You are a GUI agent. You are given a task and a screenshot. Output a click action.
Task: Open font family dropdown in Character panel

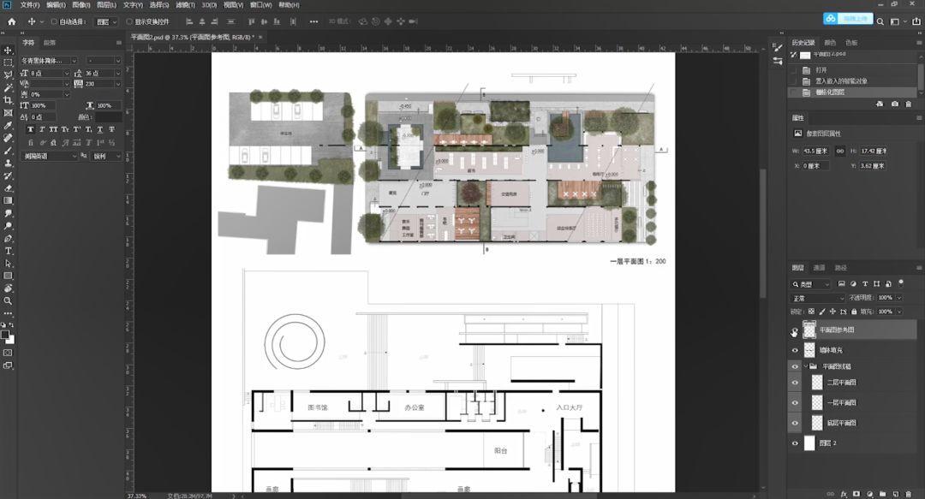tap(74, 61)
